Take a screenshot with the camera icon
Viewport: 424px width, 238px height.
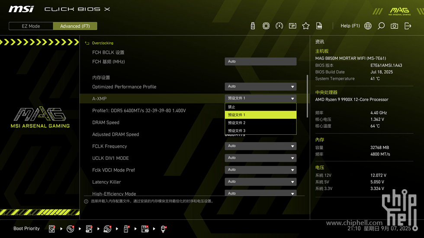[x=394, y=26]
